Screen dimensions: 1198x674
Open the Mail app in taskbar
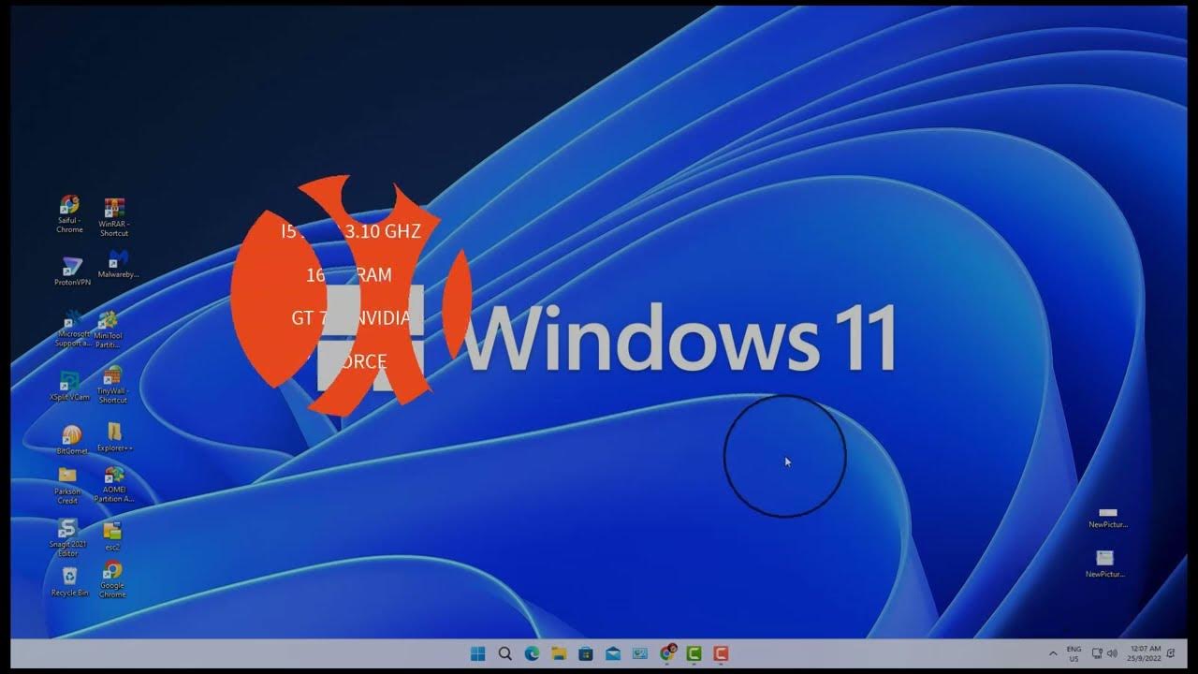[x=613, y=653]
